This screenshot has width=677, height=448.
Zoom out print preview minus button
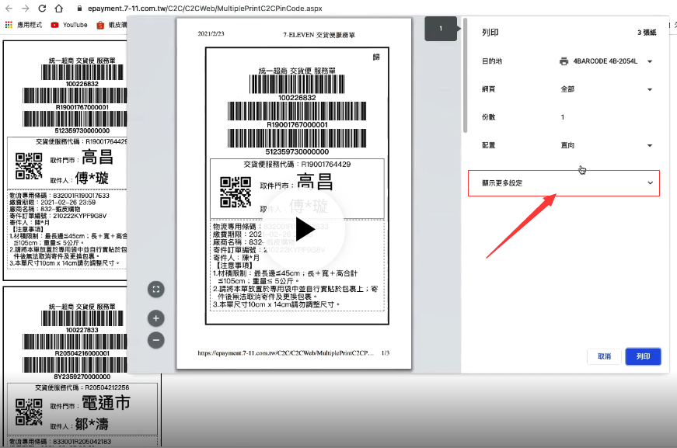(x=156, y=340)
